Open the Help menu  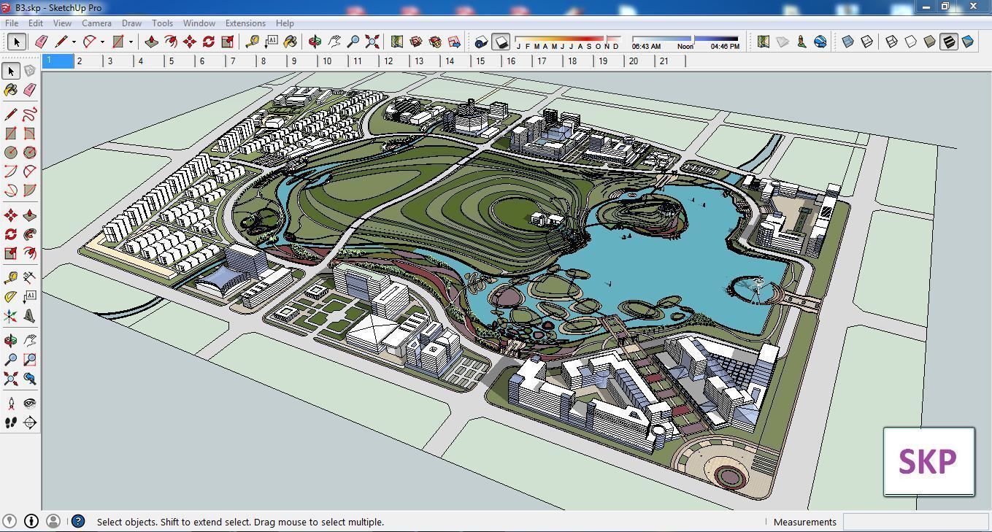click(x=285, y=23)
